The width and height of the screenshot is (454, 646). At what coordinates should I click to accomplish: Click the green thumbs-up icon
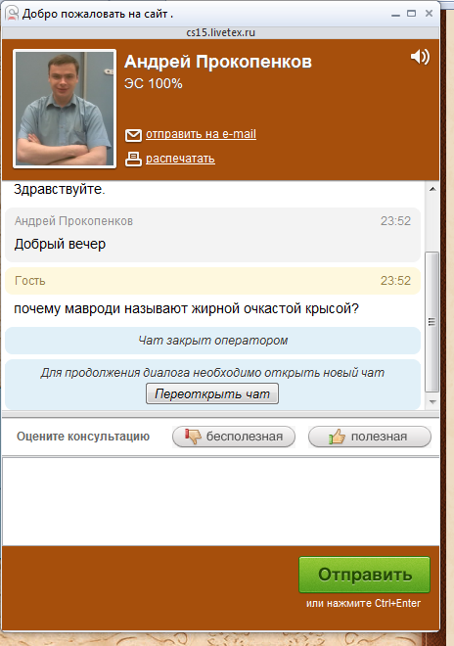(x=337, y=437)
